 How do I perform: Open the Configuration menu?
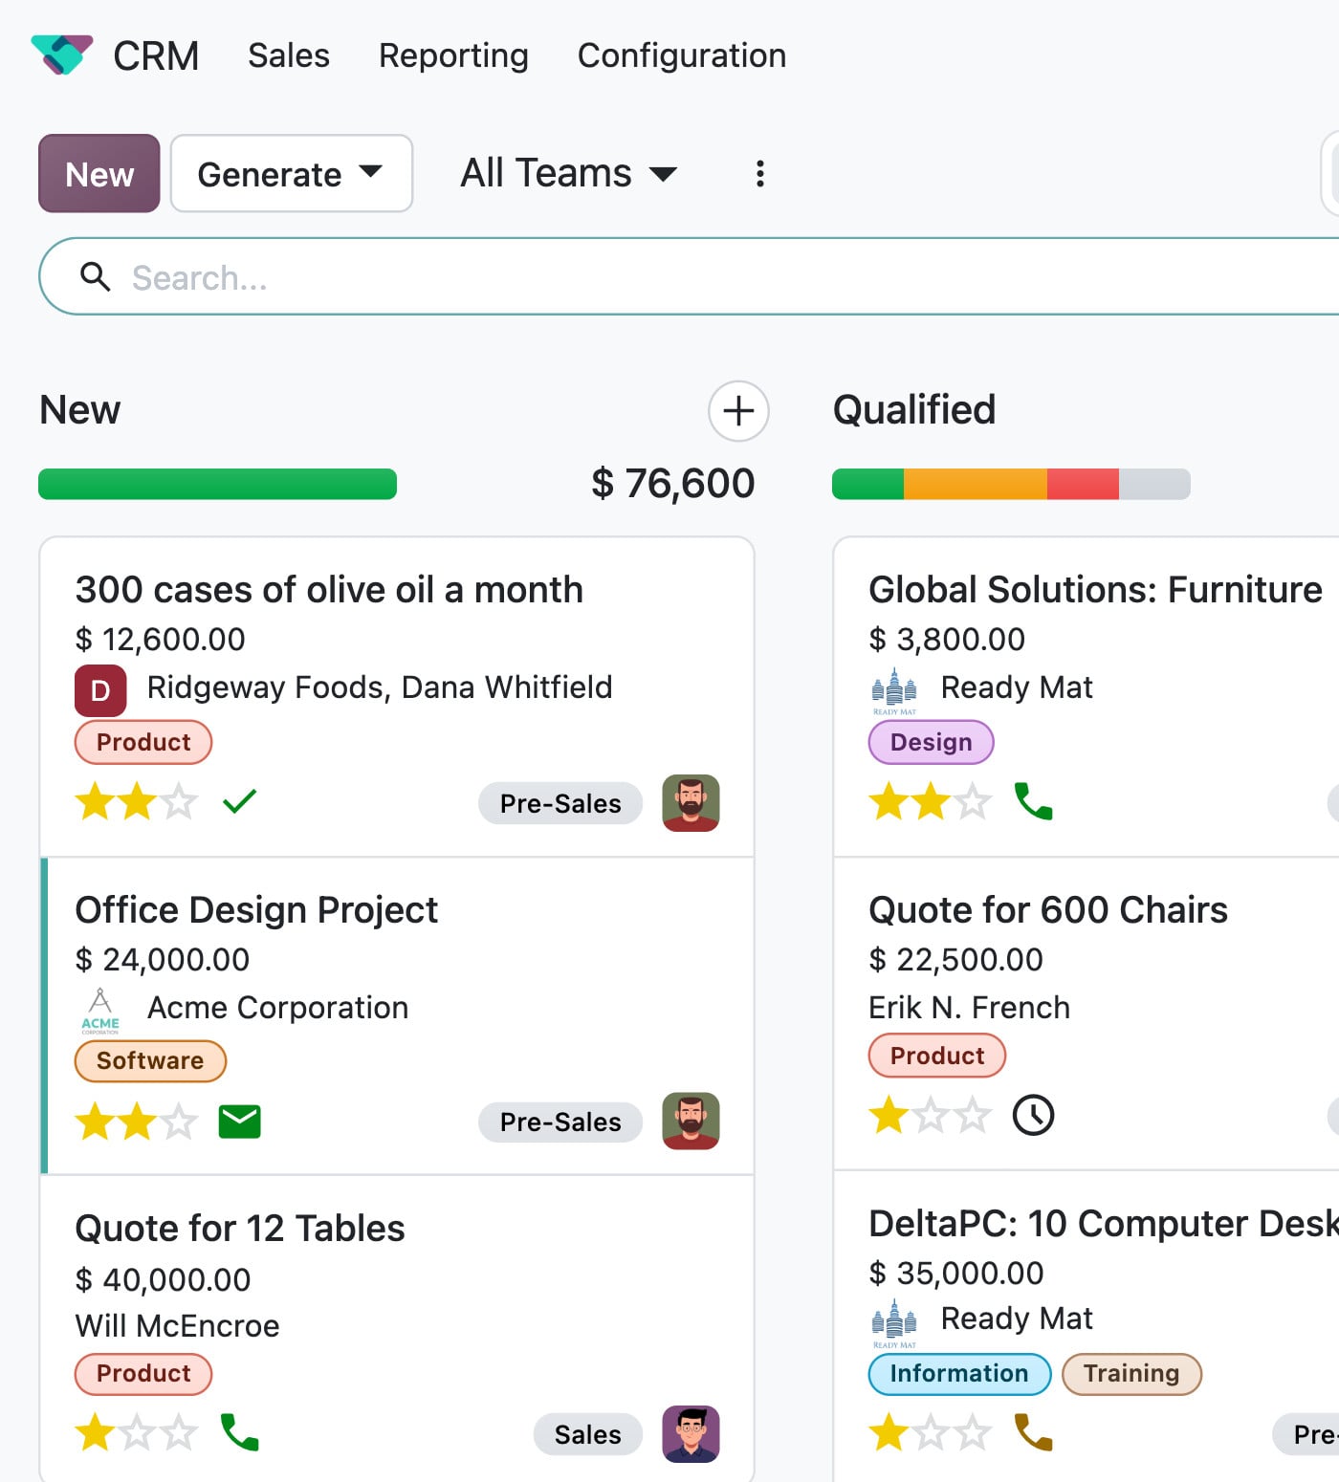tap(682, 55)
